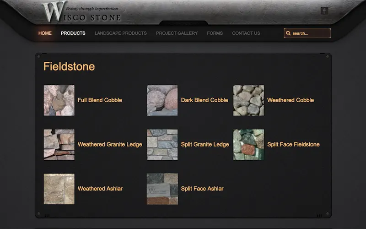
Task: Open the Split Granite Ledge link
Action: tap(205, 144)
